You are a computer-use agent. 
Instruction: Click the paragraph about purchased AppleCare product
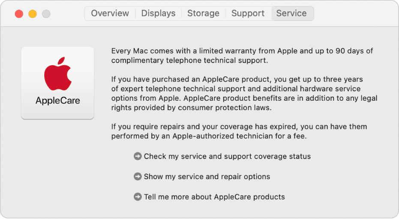[x=244, y=93]
